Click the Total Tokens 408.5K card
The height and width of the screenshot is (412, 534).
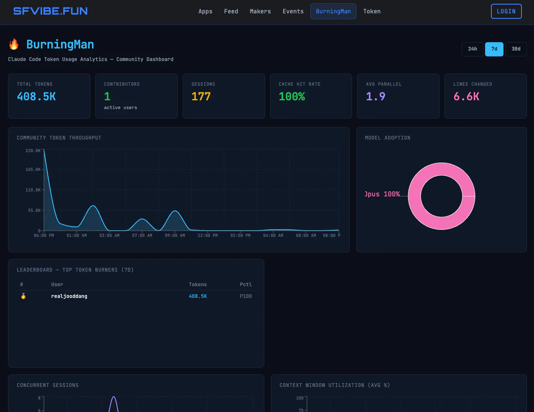49,96
